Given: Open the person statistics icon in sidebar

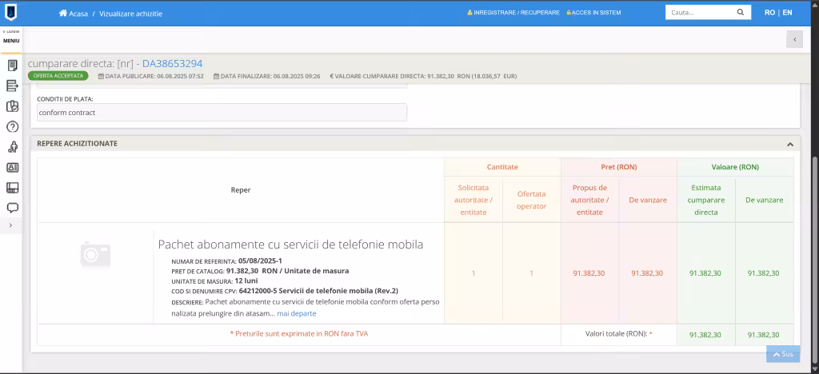Looking at the screenshot, I should coord(12,147).
